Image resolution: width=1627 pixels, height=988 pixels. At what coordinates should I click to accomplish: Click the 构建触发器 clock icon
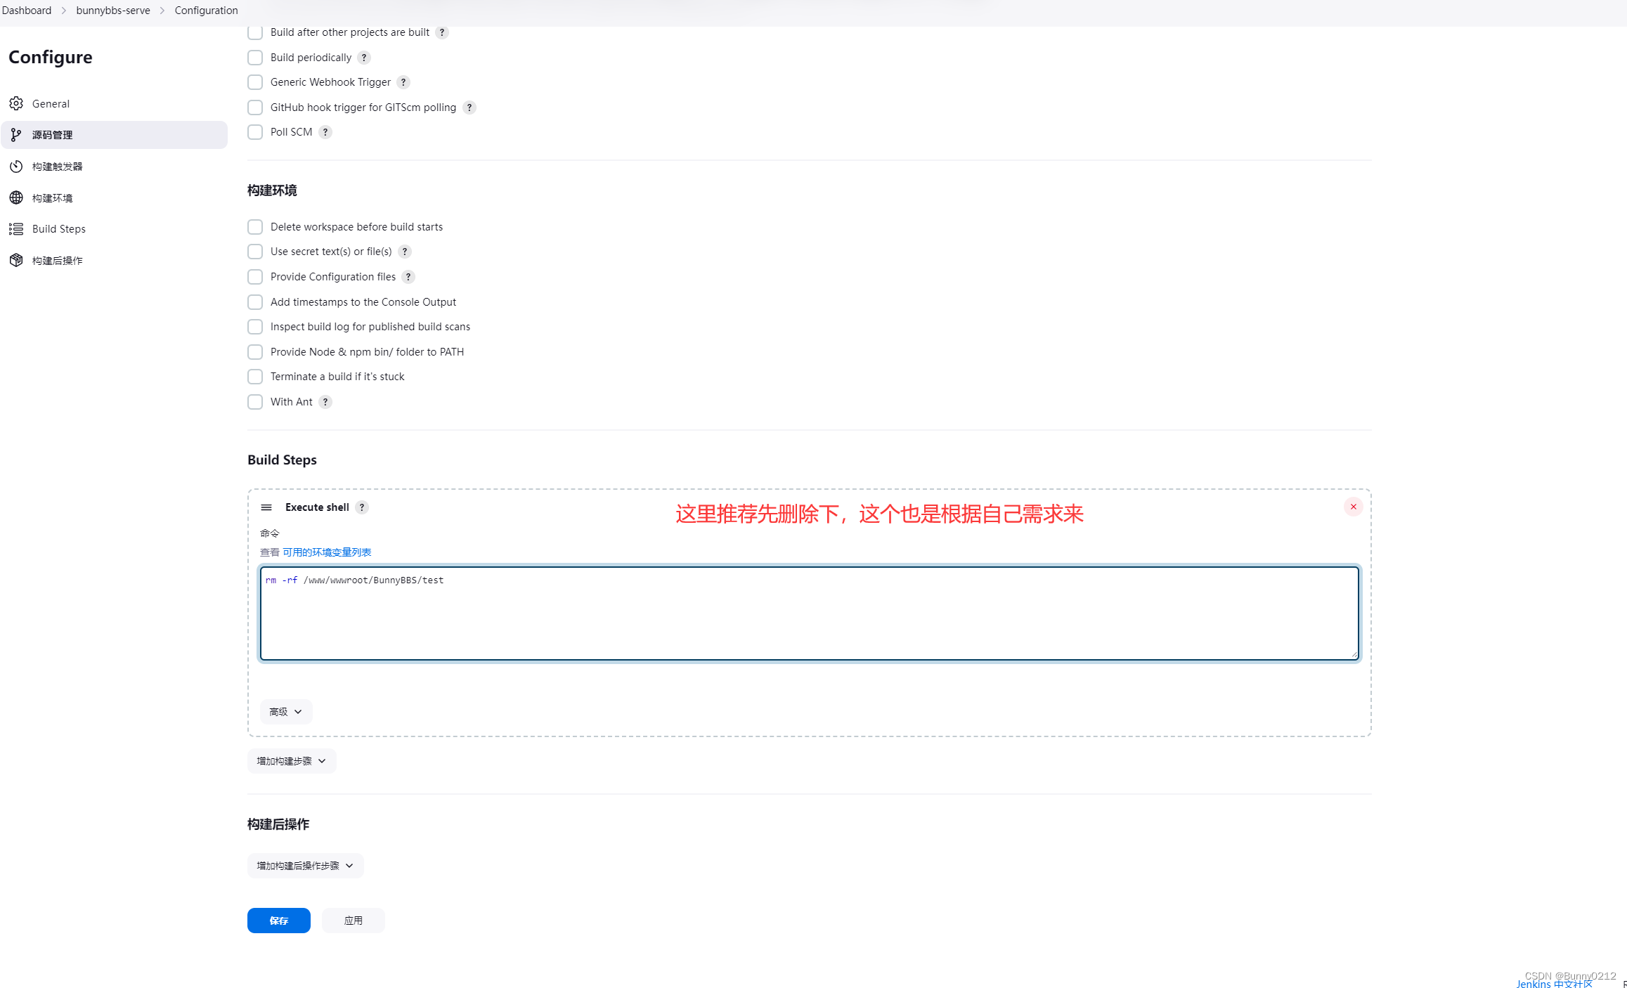16,167
